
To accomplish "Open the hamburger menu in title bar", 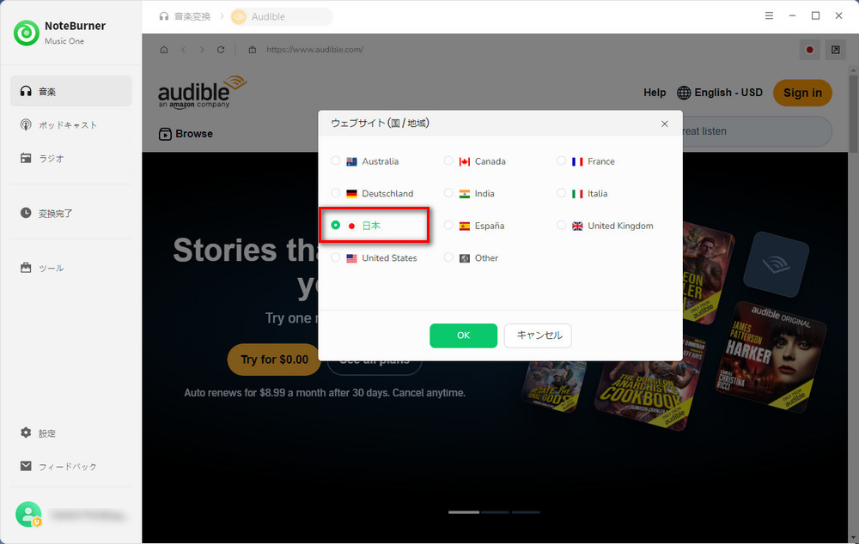I will 769,15.
